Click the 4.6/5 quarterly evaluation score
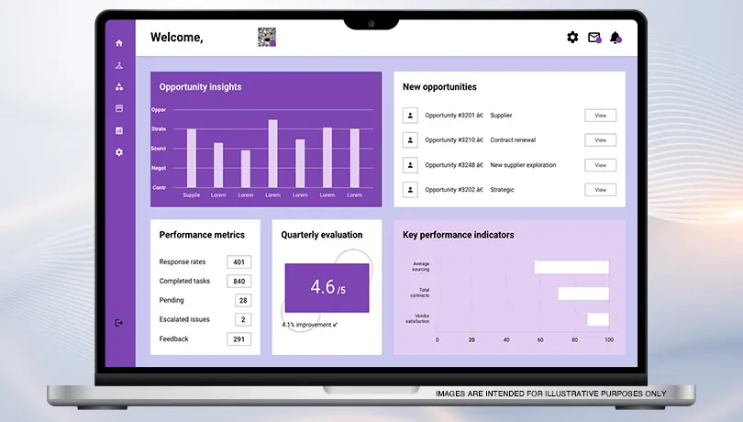 pyautogui.click(x=327, y=288)
